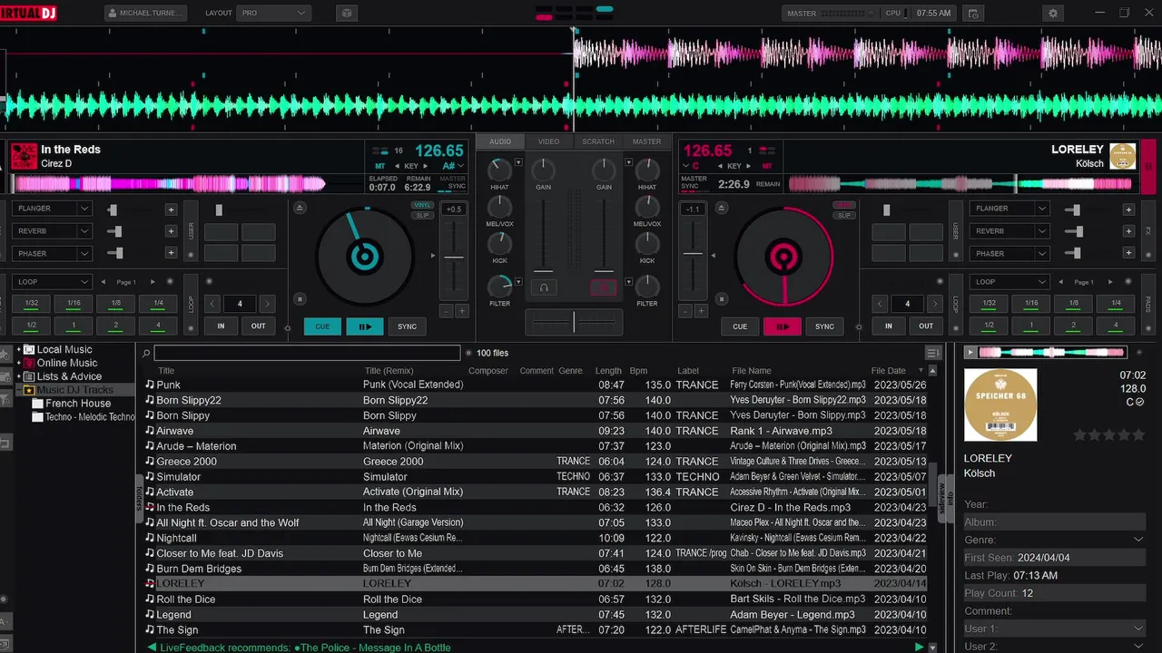This screenshot has height=653, width=1162.
Task: Click the clock calendar icon beside the time
Action: click(973, 14)
